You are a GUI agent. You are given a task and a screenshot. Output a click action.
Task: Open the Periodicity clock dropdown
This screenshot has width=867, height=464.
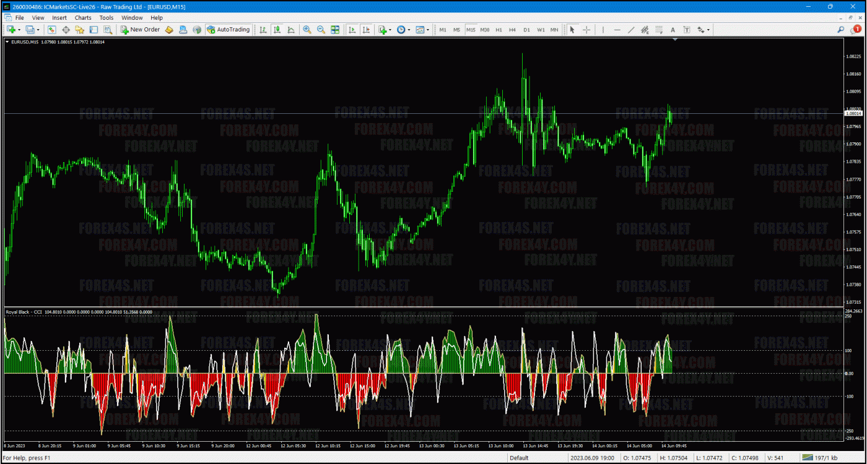[x=403, y=30]
